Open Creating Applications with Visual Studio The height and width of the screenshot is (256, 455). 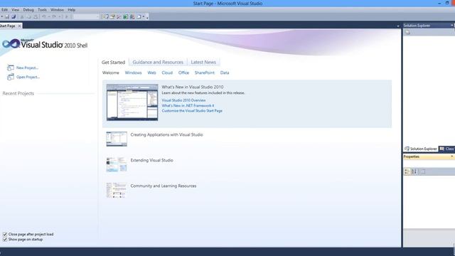pyautogui.click(x=166, y=134)
